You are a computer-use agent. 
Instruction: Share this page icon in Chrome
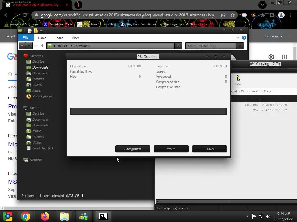(223, 15)
